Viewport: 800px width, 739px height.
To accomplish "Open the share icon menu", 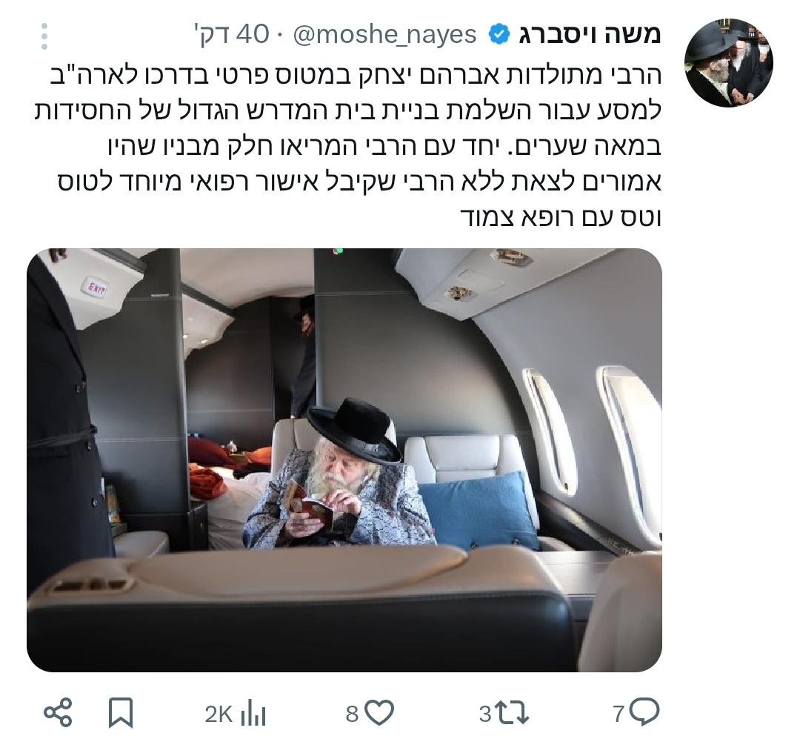I will click(58, 712).
